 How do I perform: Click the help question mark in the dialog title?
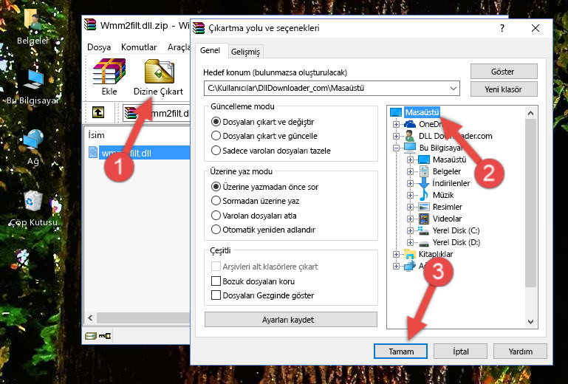pyautogui.click(x=502, y=28)
